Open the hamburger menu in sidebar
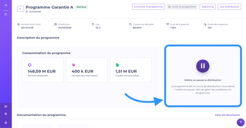Image resolution: width=246 pixels, height=128 pixels. [x=6, y=5]
